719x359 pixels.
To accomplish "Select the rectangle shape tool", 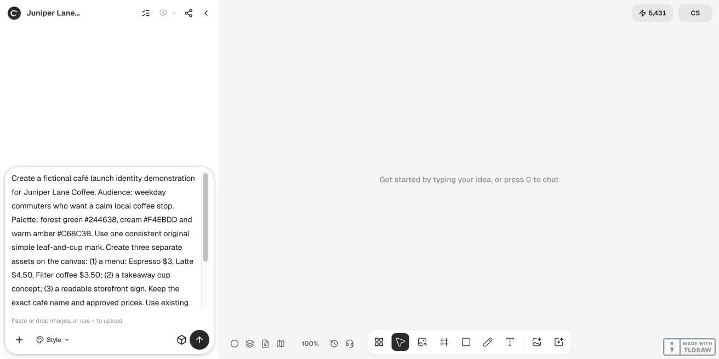I will point(466,342).
